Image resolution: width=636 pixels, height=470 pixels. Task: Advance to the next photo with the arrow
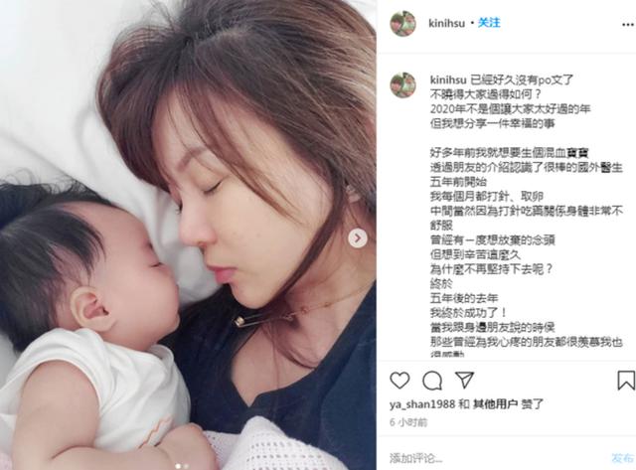pos(358,238)
